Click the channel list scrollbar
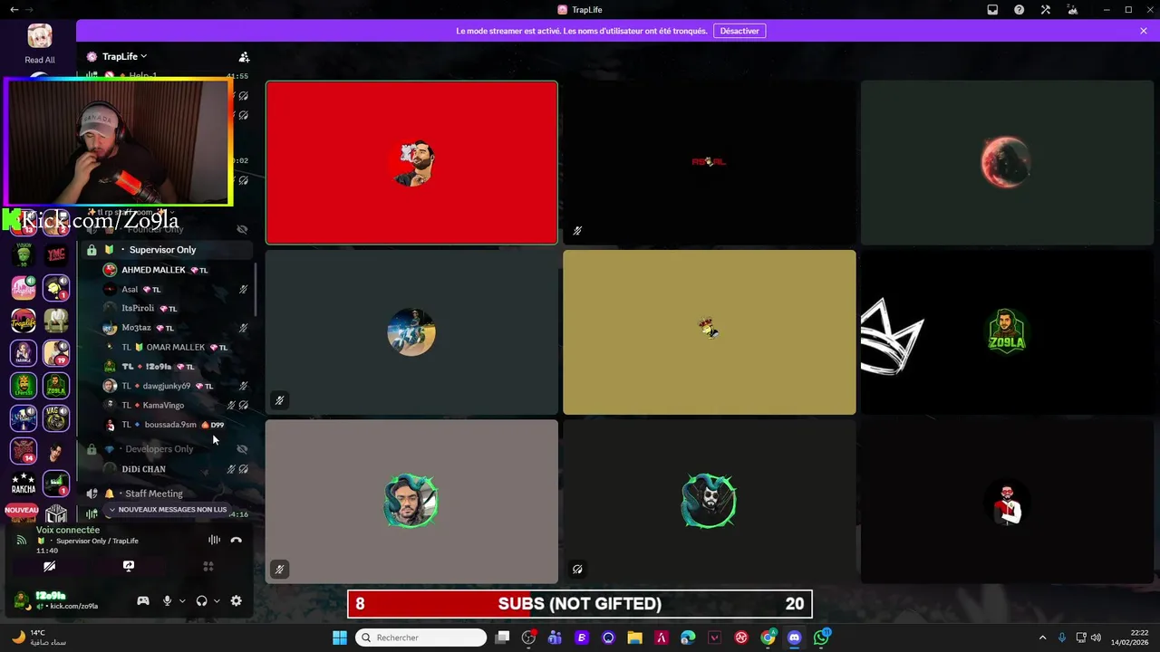 pyautogui.click(x=256, y=290)
